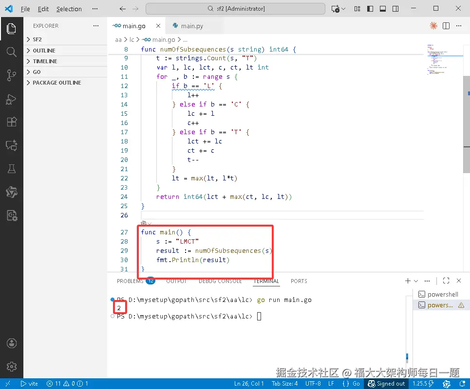
Task: Split the editor to the right
Action: 446,26
